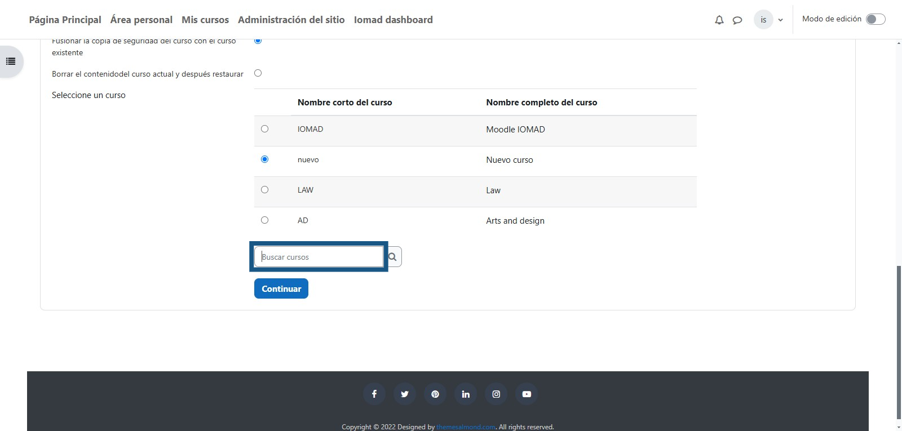Open the Instagram footer icon

(x=496, y=394)
